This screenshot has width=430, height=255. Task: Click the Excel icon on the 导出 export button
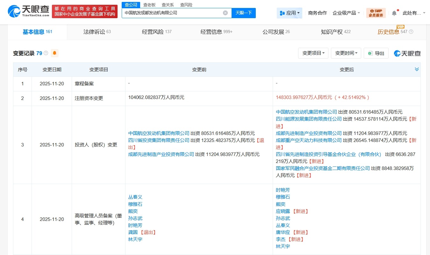pyautogui.click(x=370, y=53)
